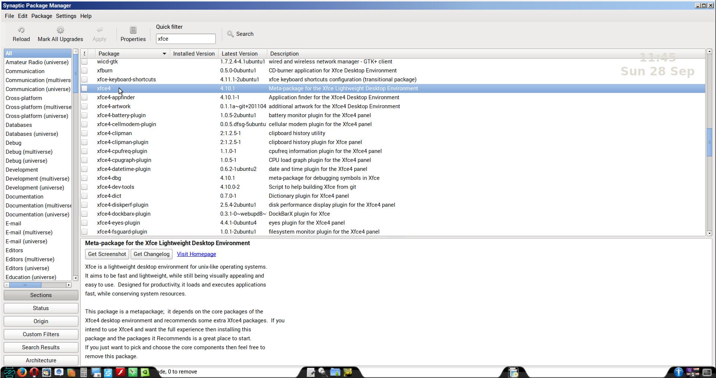Toggle the xfce4-eyes-plugin checkbox
This screenshot has height=378, width=716.
pyautogui.click(x=84, y=223)
